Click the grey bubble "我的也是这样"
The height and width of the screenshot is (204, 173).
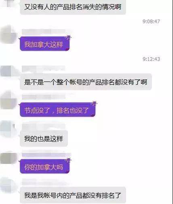pos(44,138)
